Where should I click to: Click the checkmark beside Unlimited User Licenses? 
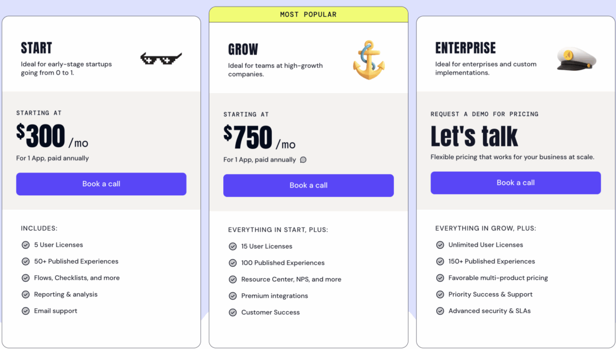coord(440,245)
